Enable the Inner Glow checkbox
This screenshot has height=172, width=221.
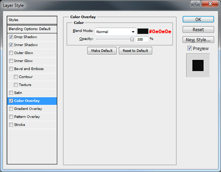pos(11,61)
